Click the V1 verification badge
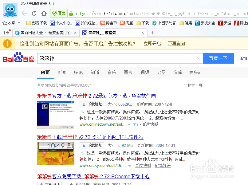 [136, 124]
